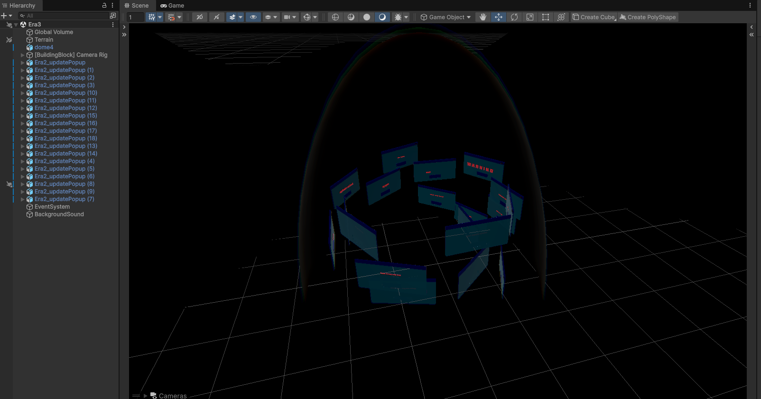
Task: Open the Game Object dropdown
Action: click(445, 17)
